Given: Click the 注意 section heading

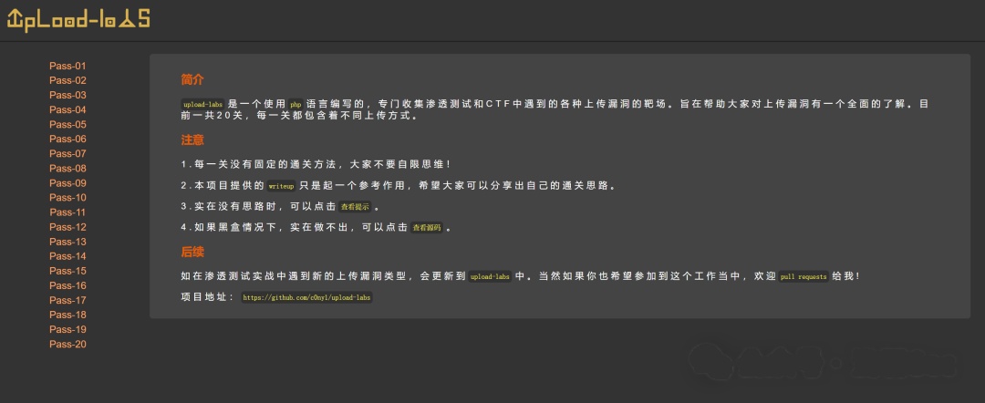Looking at the screenshot, I should click(x=192, y=140).
